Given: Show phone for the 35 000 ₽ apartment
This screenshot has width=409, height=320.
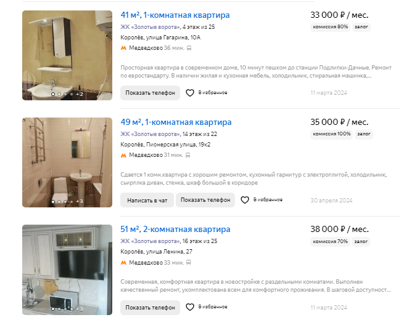Looking at the screenshot, I should coord(205,200).
